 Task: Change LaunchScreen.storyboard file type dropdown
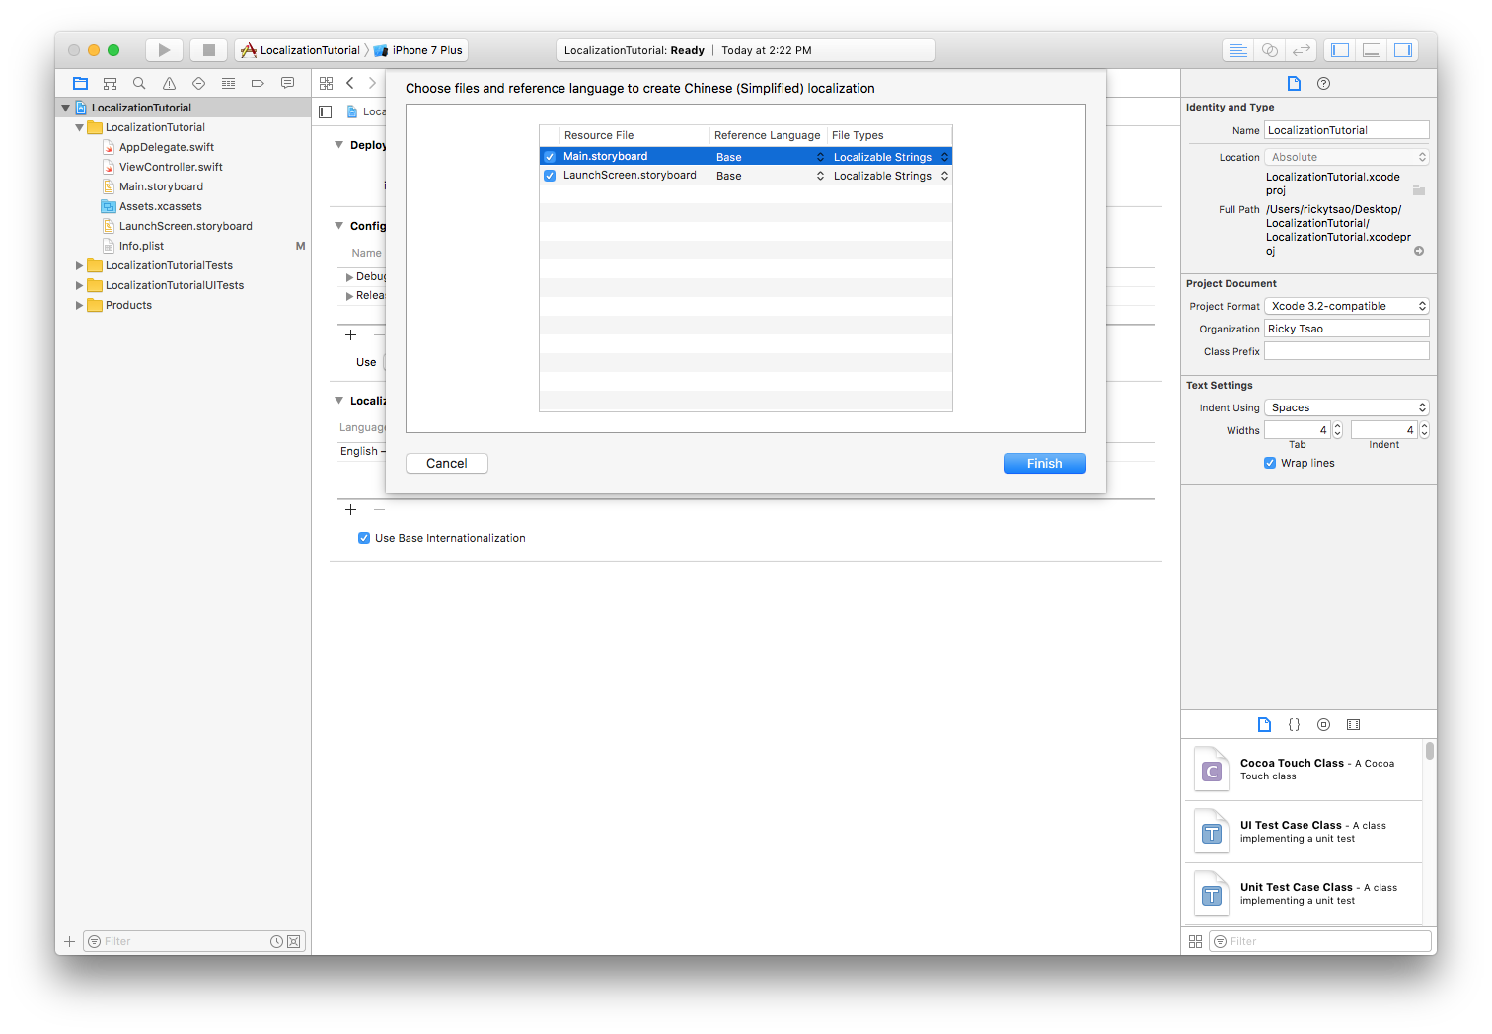(890, 176)
